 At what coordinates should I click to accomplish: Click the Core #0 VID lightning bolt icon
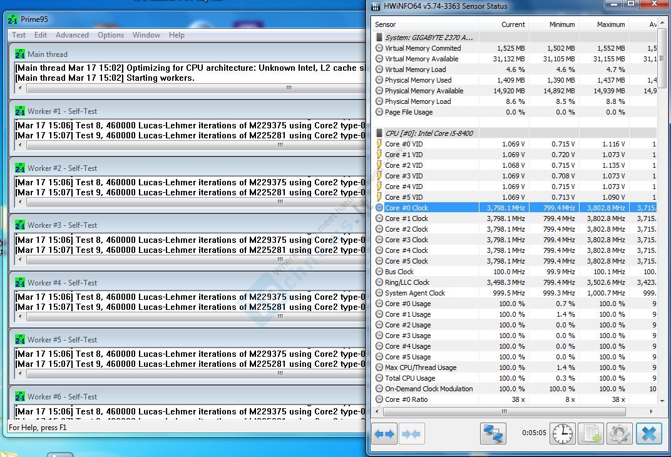point(379,144)
